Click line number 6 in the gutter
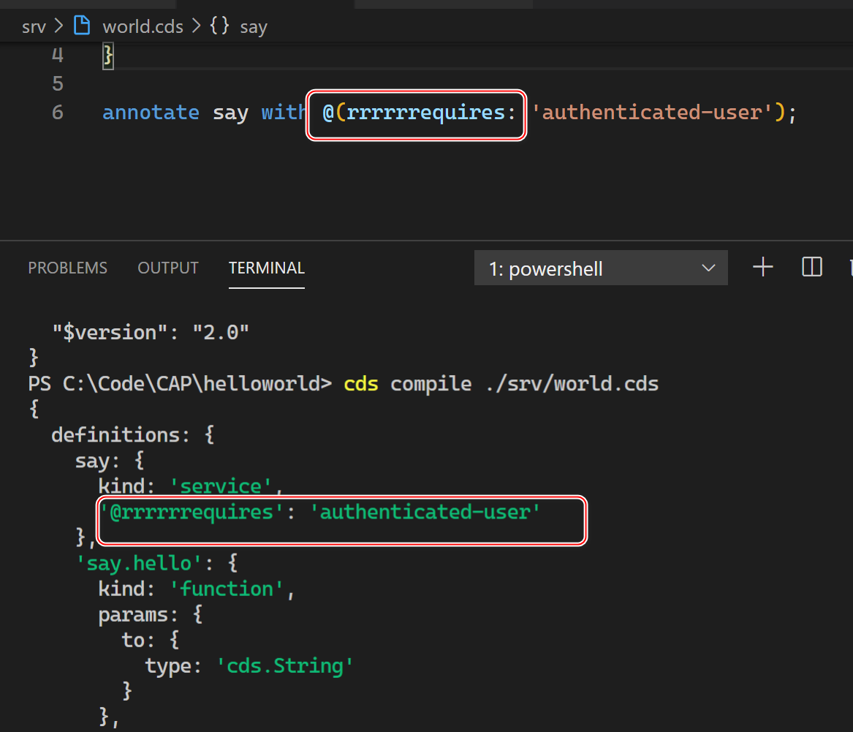The width and height of the screenshot is (853, 732). (x=58, y=113)
